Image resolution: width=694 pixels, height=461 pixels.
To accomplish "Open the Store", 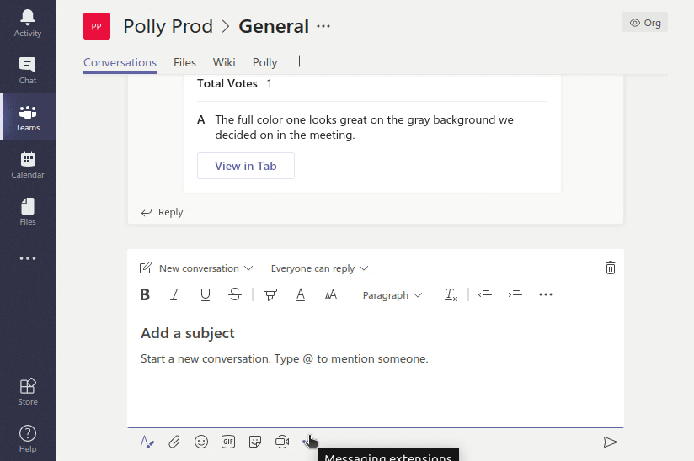I will 28,392.
